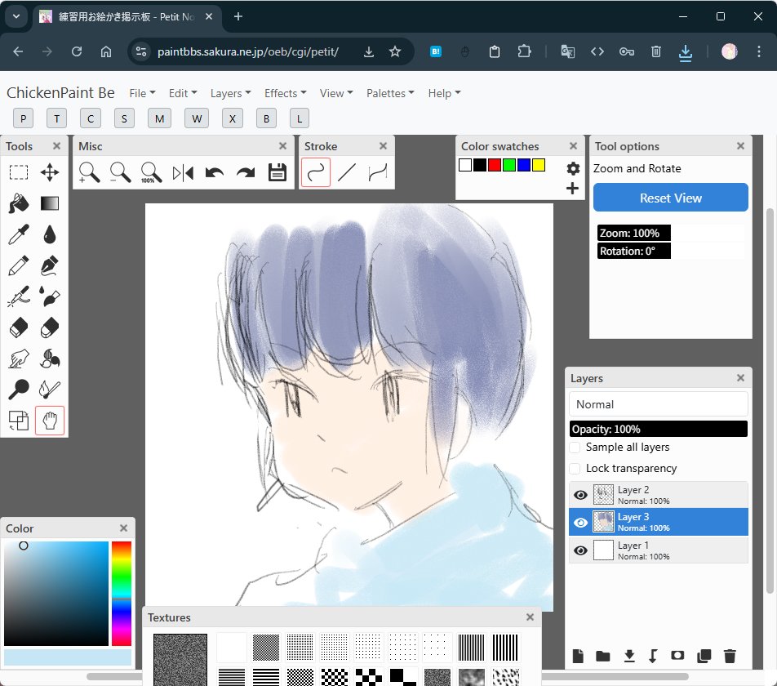The height and width of the screenshot is (686, 777).
Task: Click the Reset View button
Action: 670,198
